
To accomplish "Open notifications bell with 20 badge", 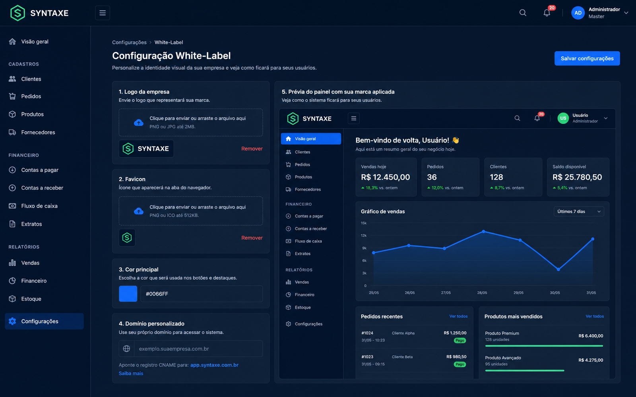I will pos(547,13).
